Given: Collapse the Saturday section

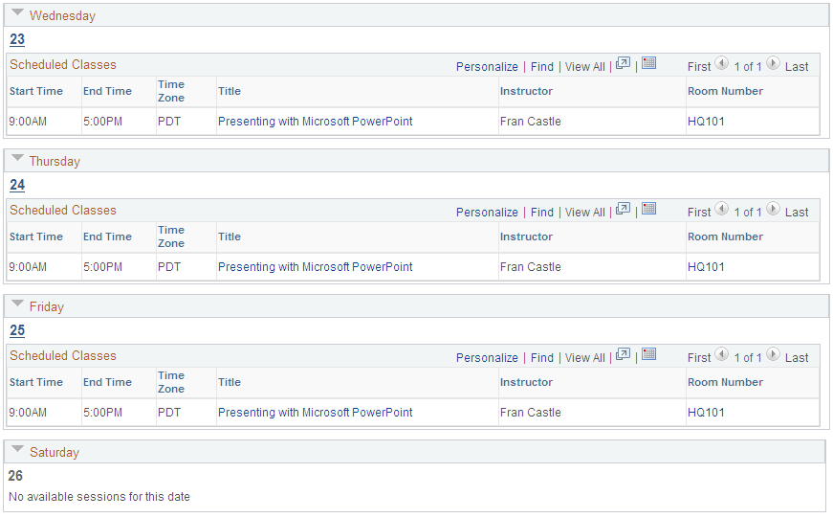Looking at the screenshot, I should coord(18,449).
